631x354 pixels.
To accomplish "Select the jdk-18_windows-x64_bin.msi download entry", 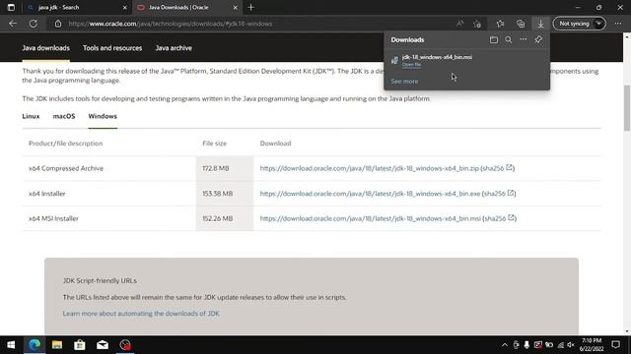I will pyautogui.click(x=466, y=60).
